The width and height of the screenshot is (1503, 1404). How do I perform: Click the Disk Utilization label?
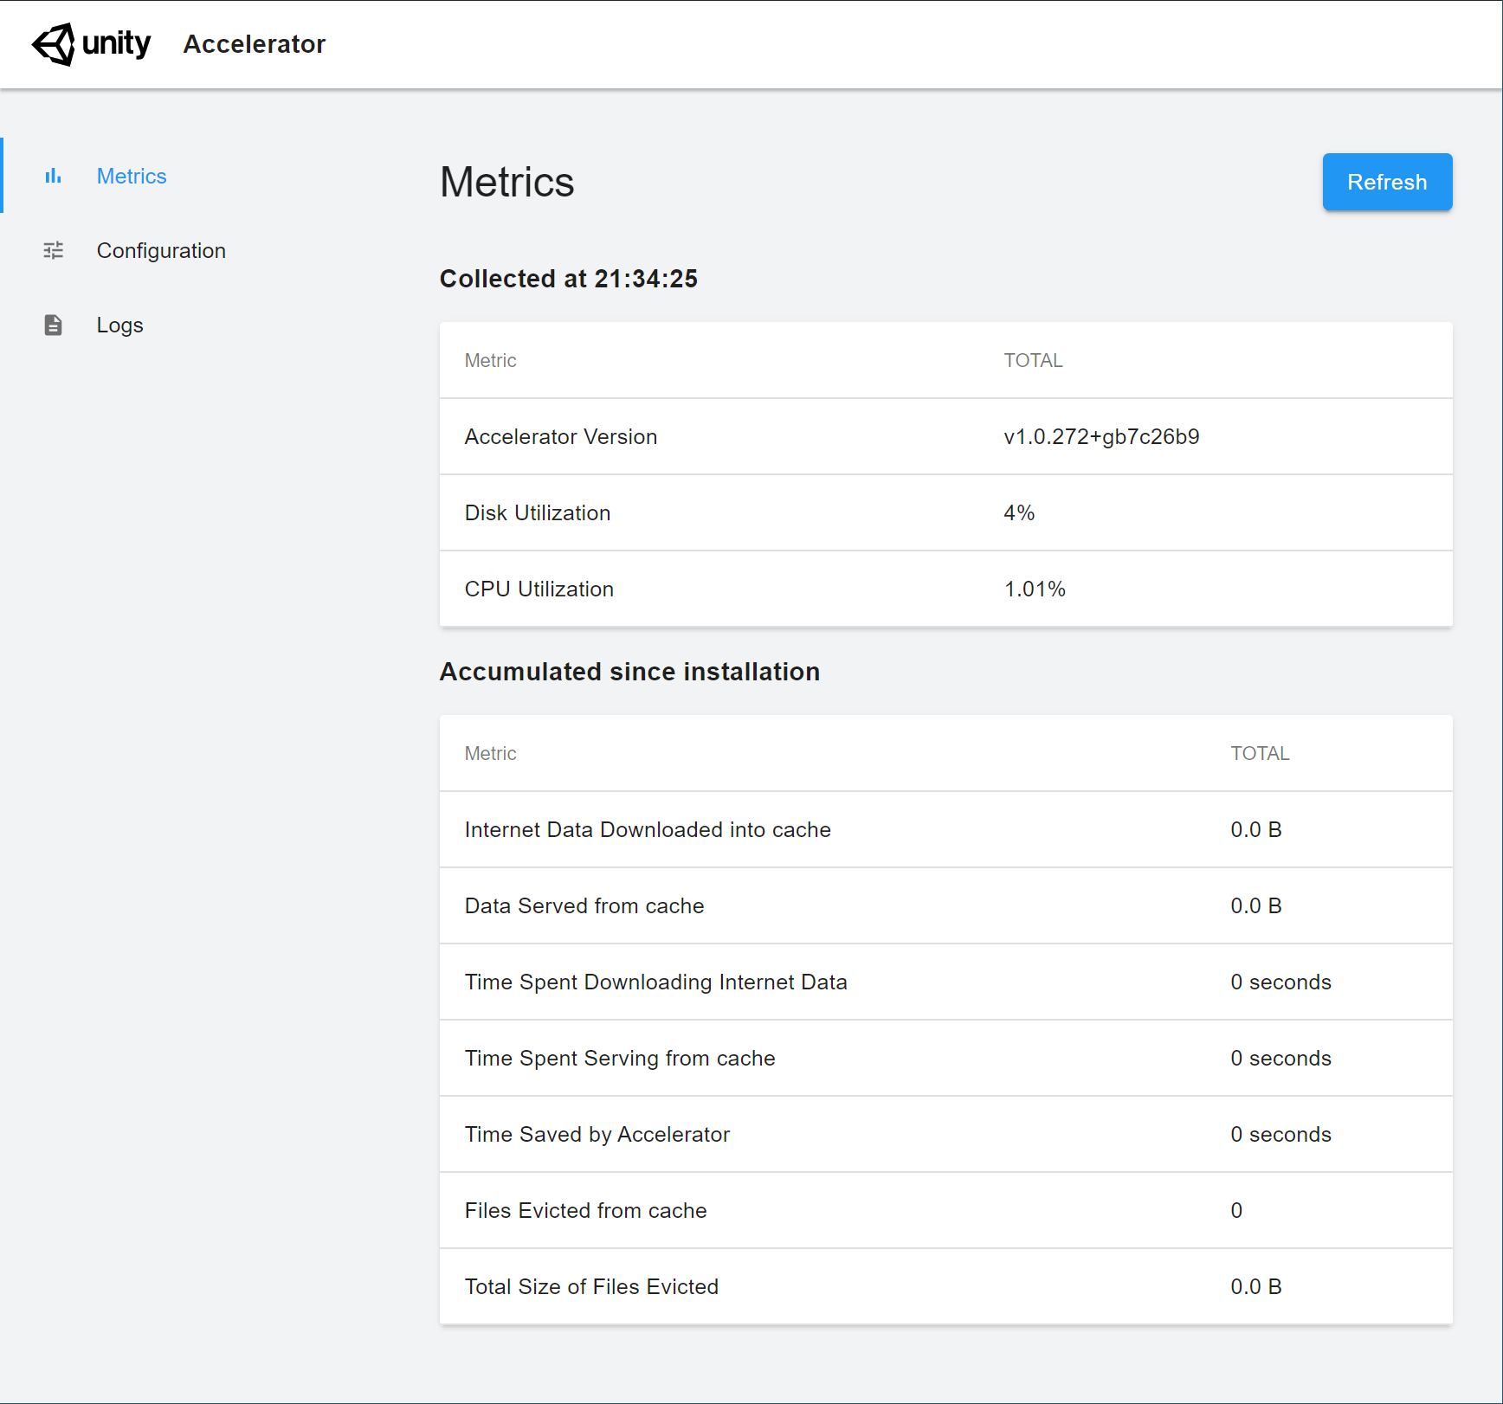tap(538, 512)
